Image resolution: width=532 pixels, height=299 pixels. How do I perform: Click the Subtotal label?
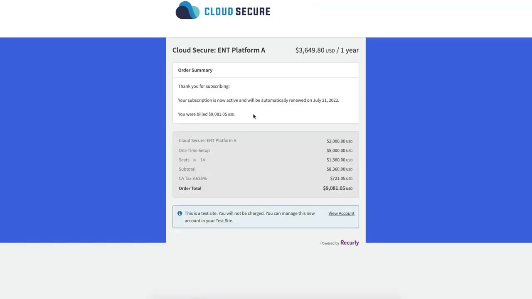click(187, 169)
